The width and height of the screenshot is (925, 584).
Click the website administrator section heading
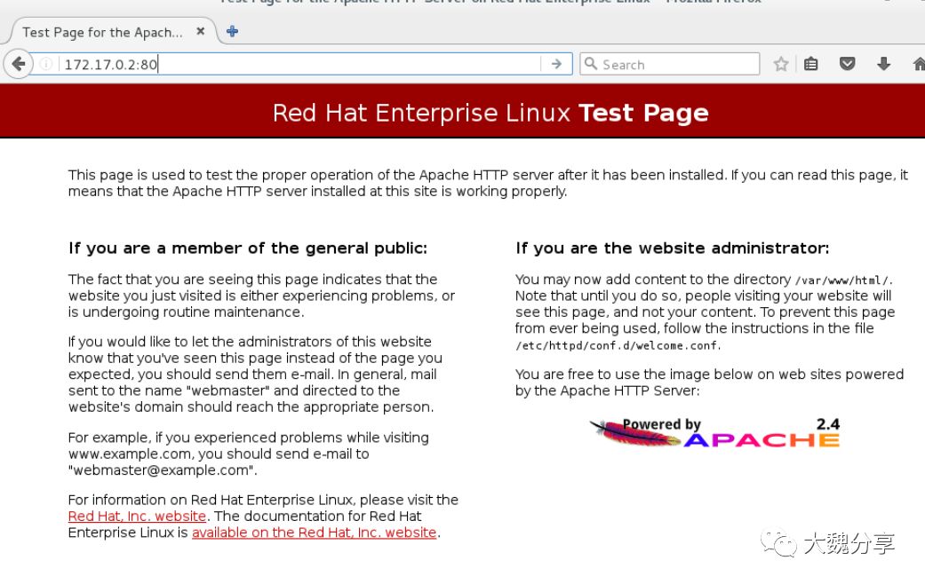pos(672,249)
